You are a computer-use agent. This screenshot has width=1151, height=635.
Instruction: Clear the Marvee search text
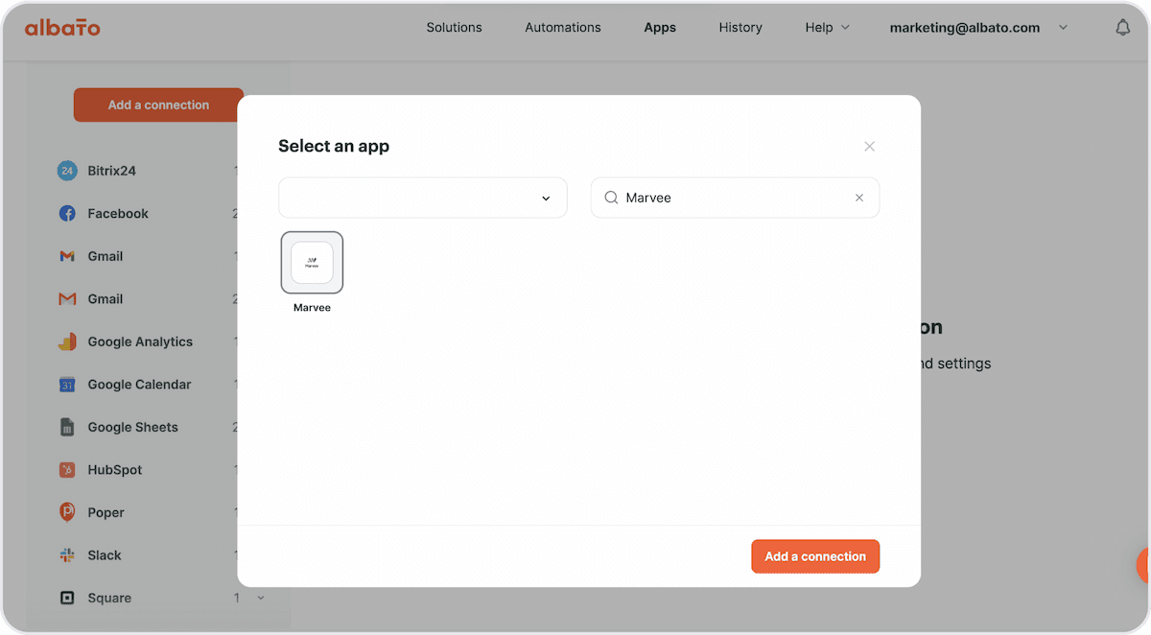[x=859, y=198]
